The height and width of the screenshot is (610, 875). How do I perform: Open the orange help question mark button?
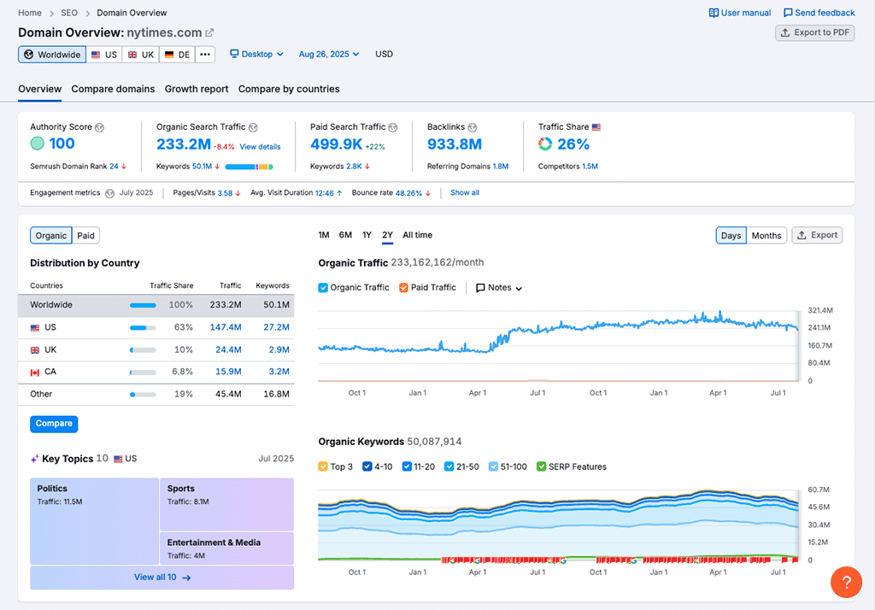pyautogui.click(x=846, y=582)
